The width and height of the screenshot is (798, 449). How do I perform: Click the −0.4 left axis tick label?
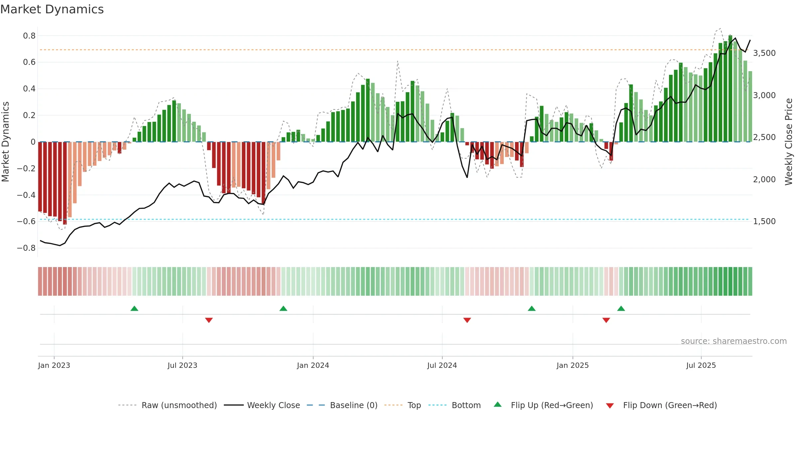pyautogui.click(x=26, y=195)
